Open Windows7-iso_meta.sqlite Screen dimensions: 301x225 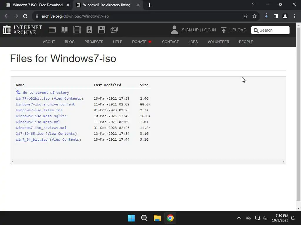(41, 116)
